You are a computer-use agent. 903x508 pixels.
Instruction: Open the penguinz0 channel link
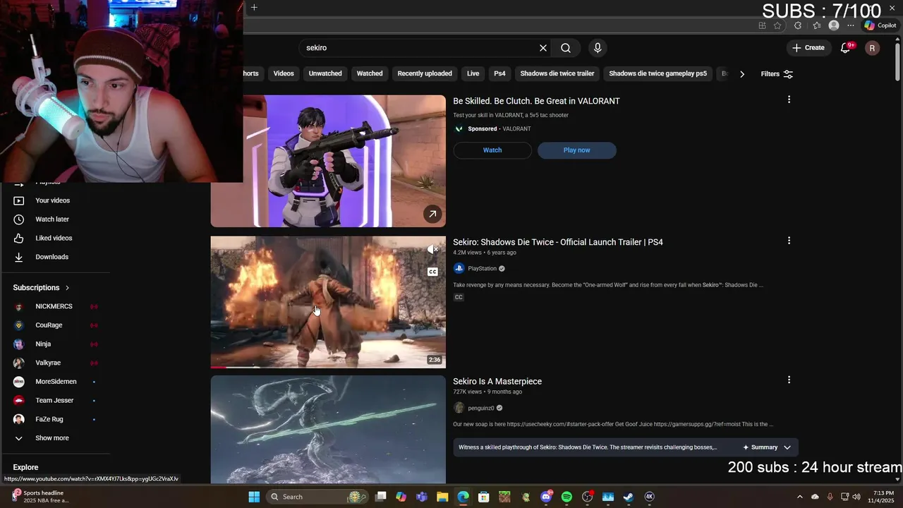point(480,408)
